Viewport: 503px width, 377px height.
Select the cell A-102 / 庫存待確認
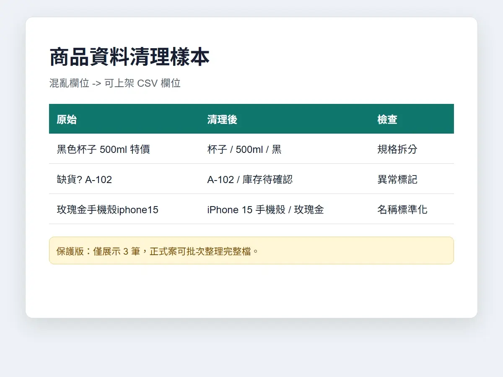pos(285,179)
